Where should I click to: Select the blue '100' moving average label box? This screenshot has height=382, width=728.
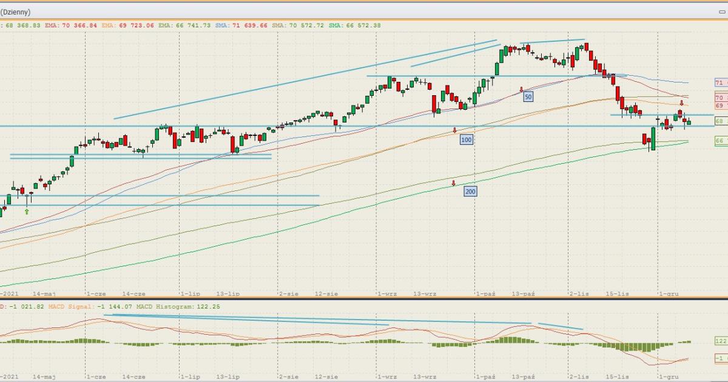466,140
